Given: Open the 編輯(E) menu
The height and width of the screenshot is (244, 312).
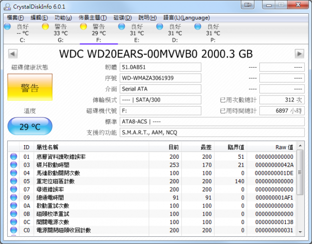Looking at the screenshot, I should click(39, 18).
